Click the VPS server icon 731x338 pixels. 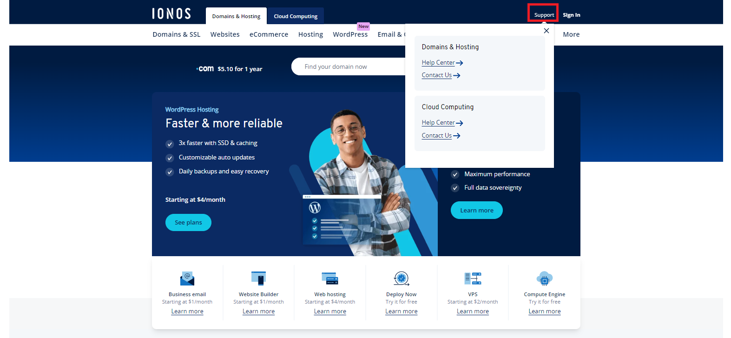point(473,278)
